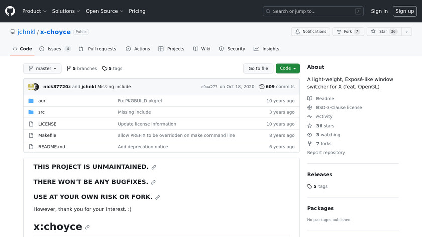Open the BSD-3-Clause license link
422x237 pixels.
click(339, 108)
